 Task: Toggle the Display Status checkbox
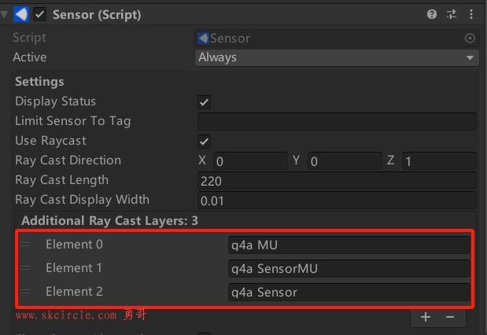point(204,102)
